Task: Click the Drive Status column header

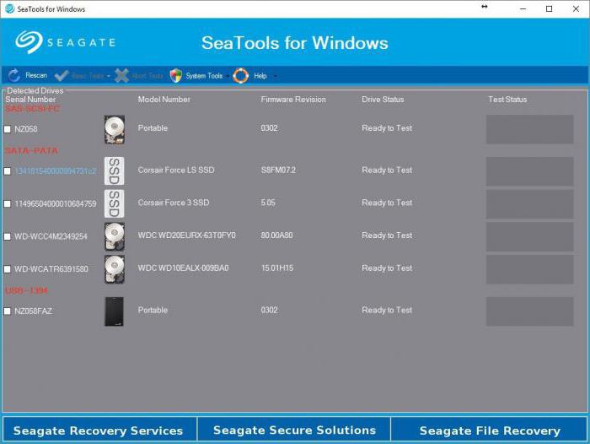Action: click(x=383, y=100)
